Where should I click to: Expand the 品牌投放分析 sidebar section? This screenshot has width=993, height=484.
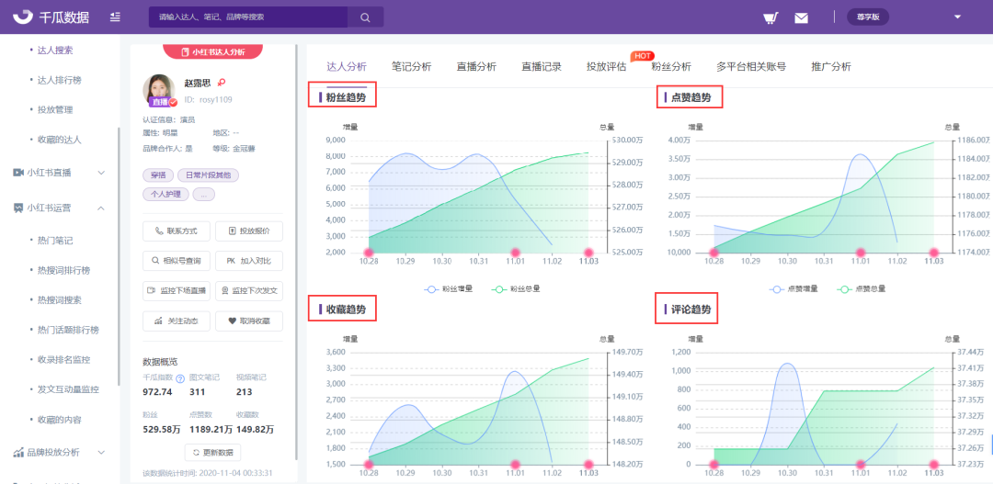pyautogui.click(x=101, y=453)
